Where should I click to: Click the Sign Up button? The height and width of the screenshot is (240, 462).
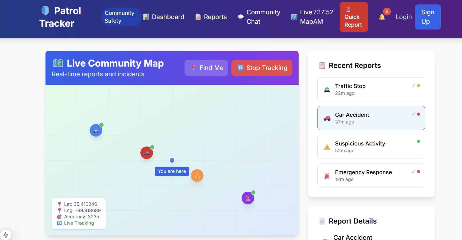pos(427,17)
